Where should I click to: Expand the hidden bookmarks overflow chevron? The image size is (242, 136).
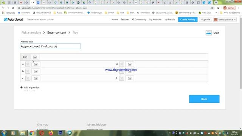coord(216,12)
